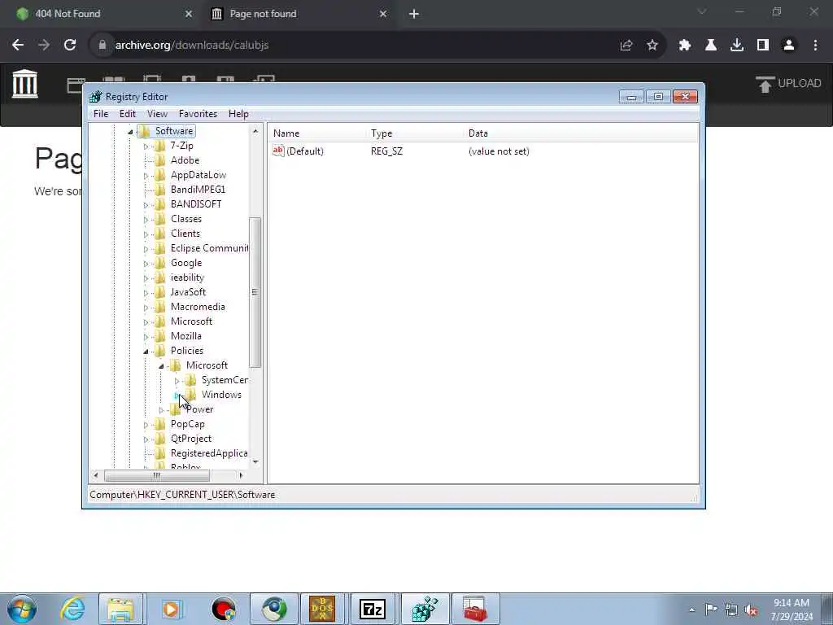
Task: Open the Windows Start button
Action: 22,609
